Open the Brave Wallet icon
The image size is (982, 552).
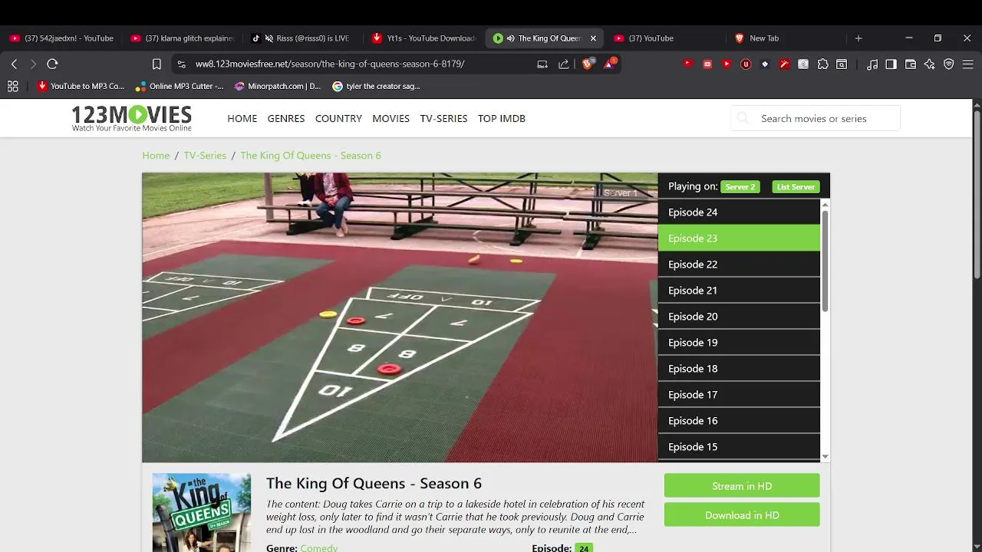(911, 64)
